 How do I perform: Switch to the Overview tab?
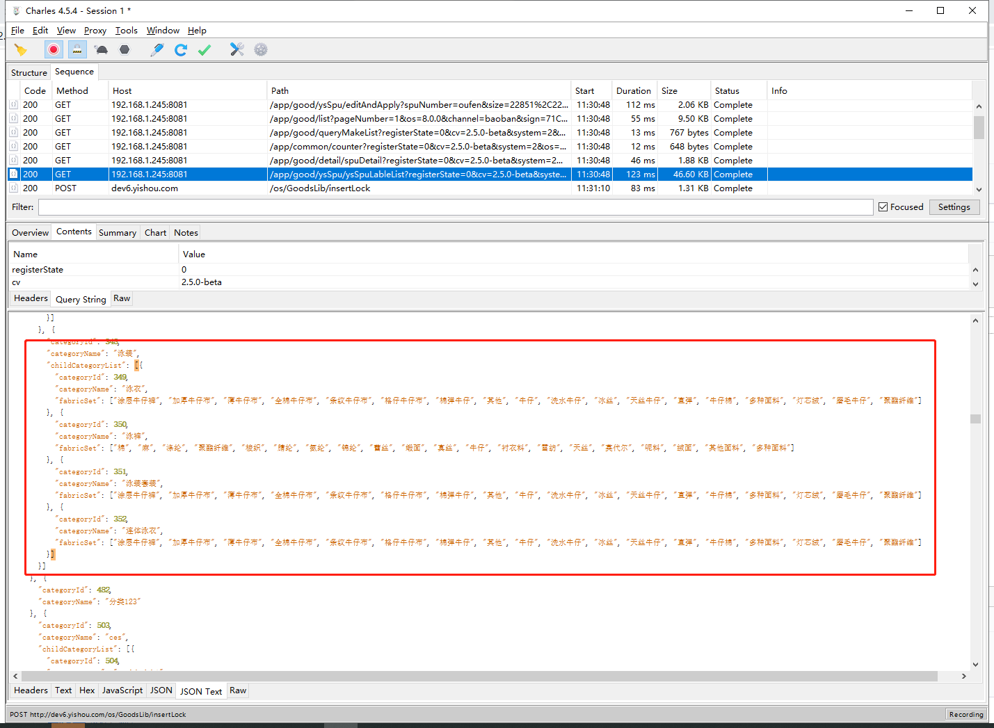pos(30,232)
